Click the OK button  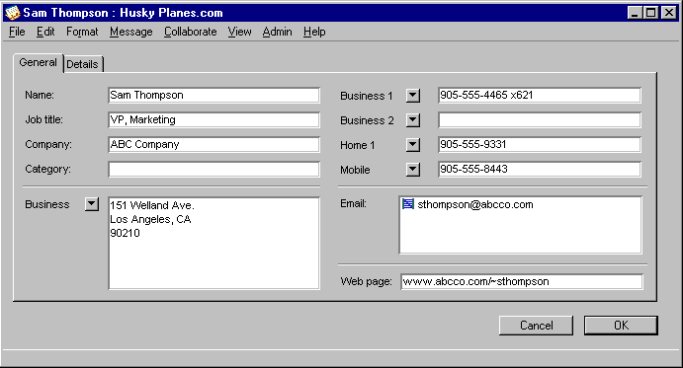621,326
